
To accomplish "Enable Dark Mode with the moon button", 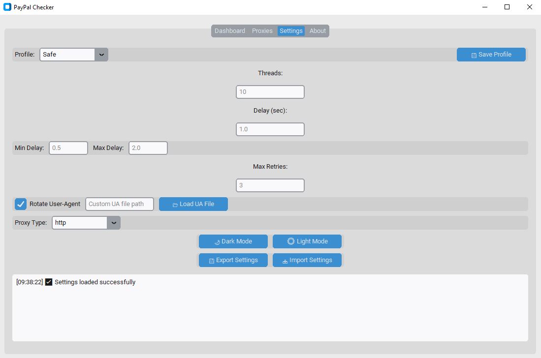I will pos(233,241).
